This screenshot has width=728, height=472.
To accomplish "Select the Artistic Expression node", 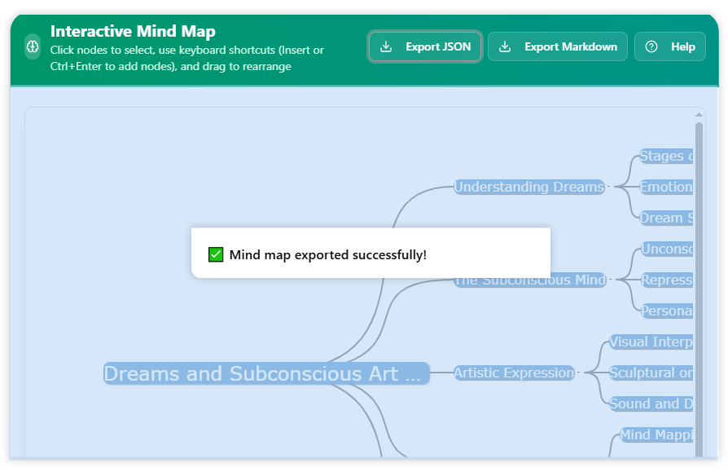I will 514,373.
